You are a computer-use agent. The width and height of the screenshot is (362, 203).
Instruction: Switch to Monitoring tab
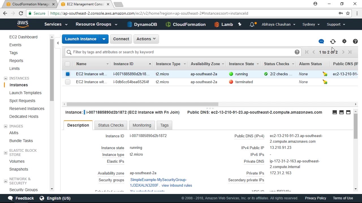point(142,125)
